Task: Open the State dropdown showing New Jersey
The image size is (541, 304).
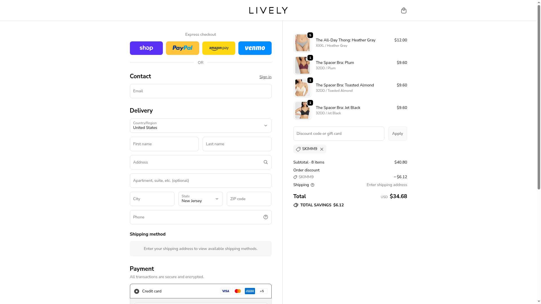Action: [x=200, y=199]
